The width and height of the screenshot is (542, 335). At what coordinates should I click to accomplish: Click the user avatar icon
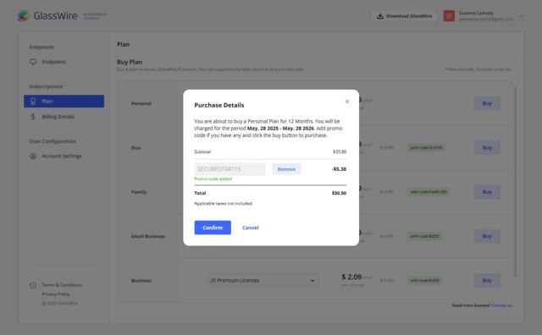449,16
